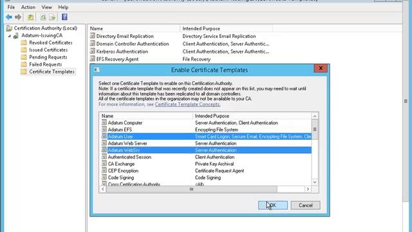This screenshot has width=412, height=232.
Task: Open the Help toolbar icon
Action: [x=64, y=17]
